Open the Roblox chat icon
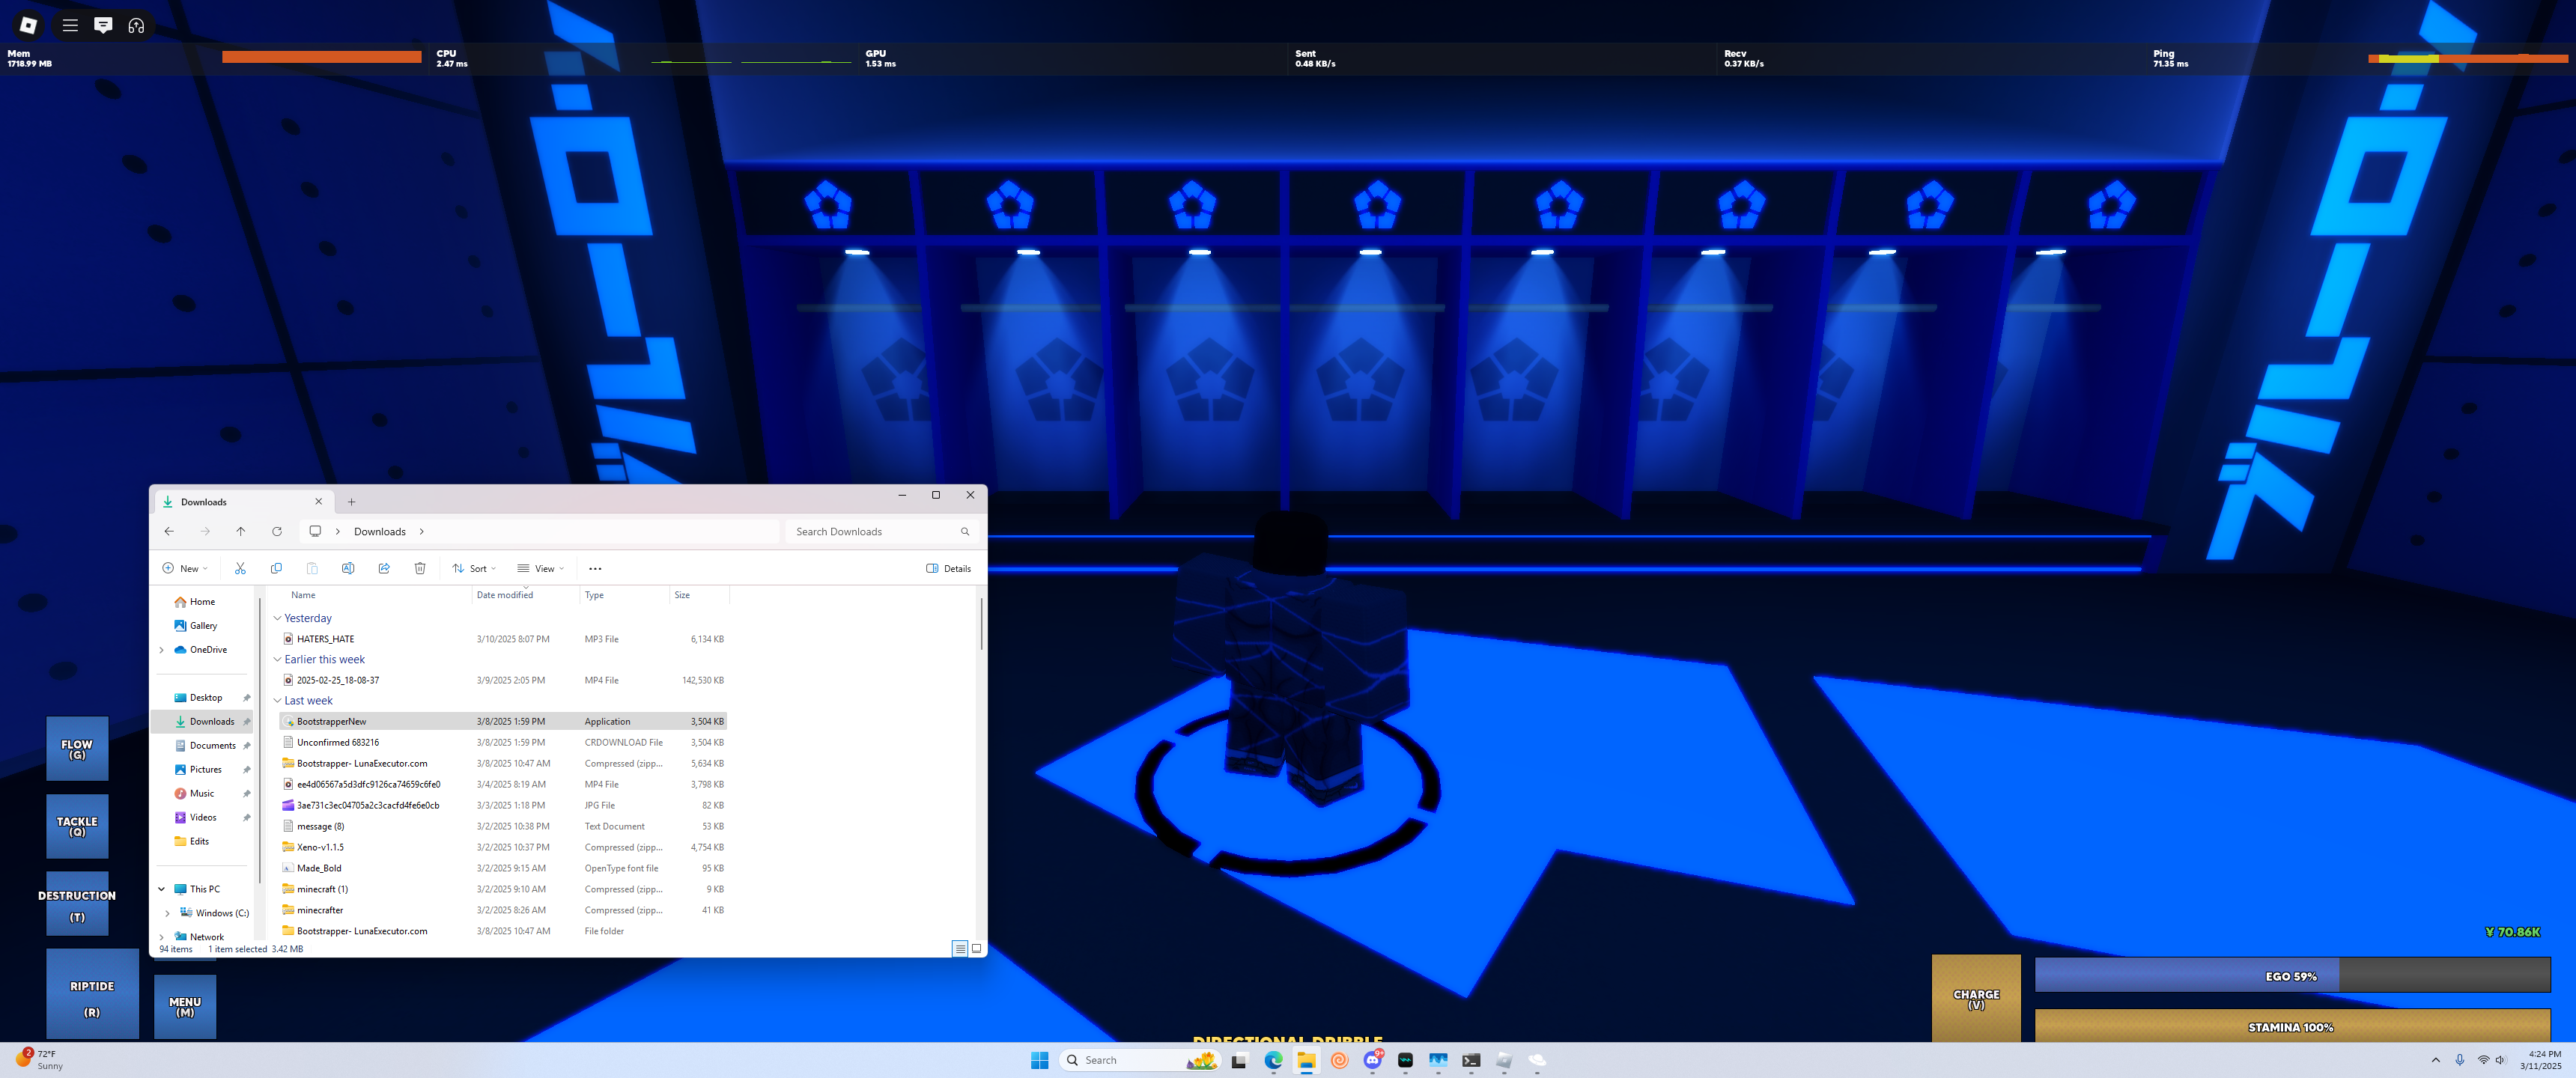Viewport: 2576px width, 1078px height. [103, 25]
